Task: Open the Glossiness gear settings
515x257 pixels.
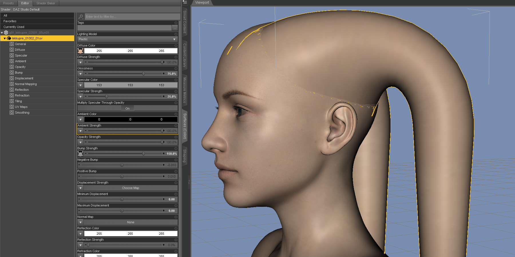Action: click(176, 69)
